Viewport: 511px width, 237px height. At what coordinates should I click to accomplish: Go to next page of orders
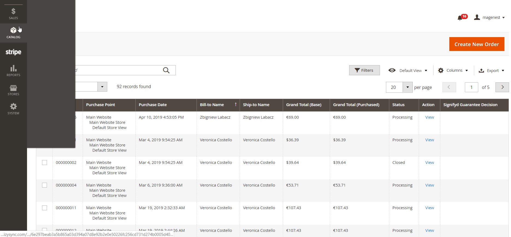(502, 87)
